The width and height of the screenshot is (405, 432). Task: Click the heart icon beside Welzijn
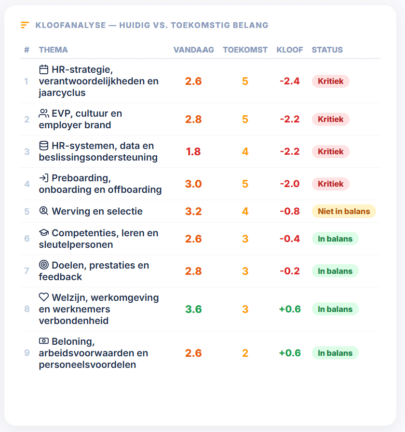pos(43,297)
